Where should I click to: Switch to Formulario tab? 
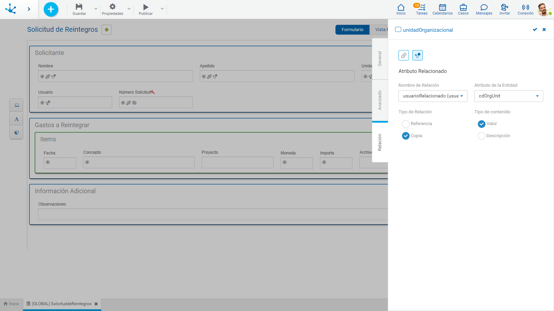click(352, 30)
